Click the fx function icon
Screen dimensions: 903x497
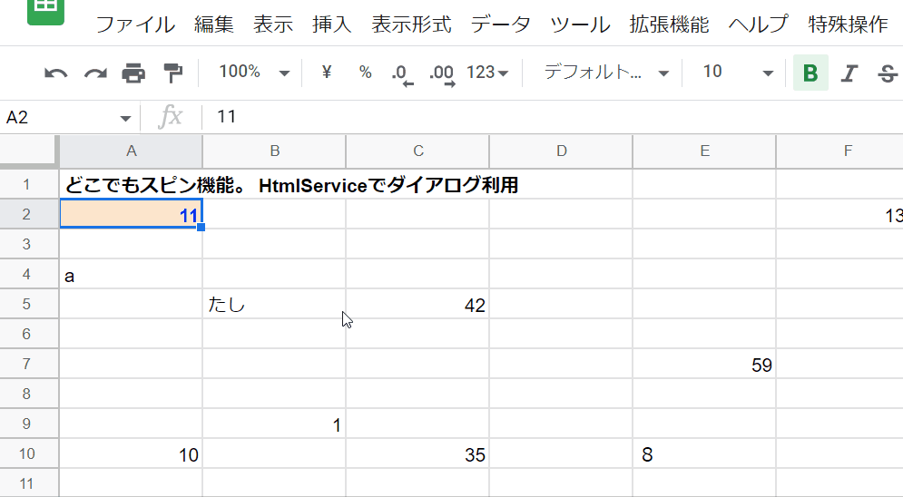click(171, 117)
